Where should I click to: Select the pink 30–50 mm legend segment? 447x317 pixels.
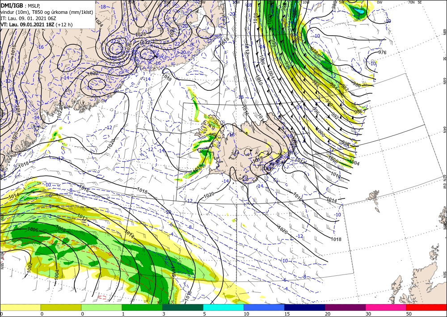pos(386,307)
